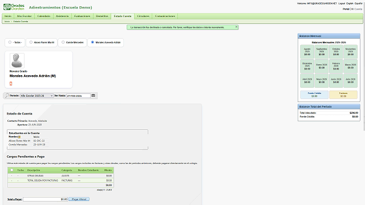This screenshot has width=365, height=205.
Task: Select the Marzo 2026 balance tile
Action: click(350, 66)
